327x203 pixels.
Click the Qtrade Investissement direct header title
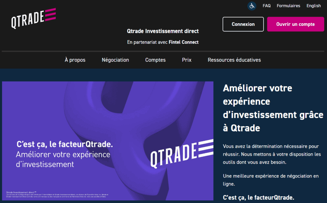pyautogui.click(x=163, y=31)
